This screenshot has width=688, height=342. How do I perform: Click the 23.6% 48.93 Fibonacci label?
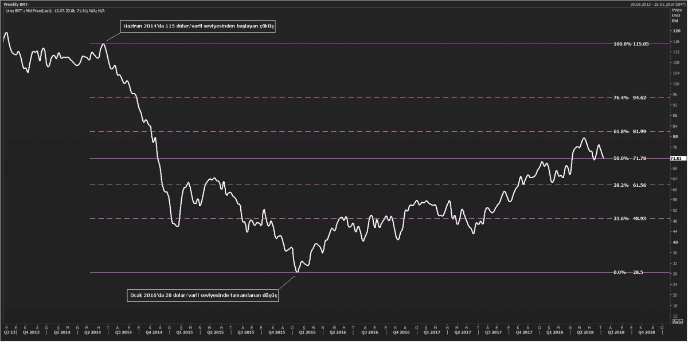631,218
